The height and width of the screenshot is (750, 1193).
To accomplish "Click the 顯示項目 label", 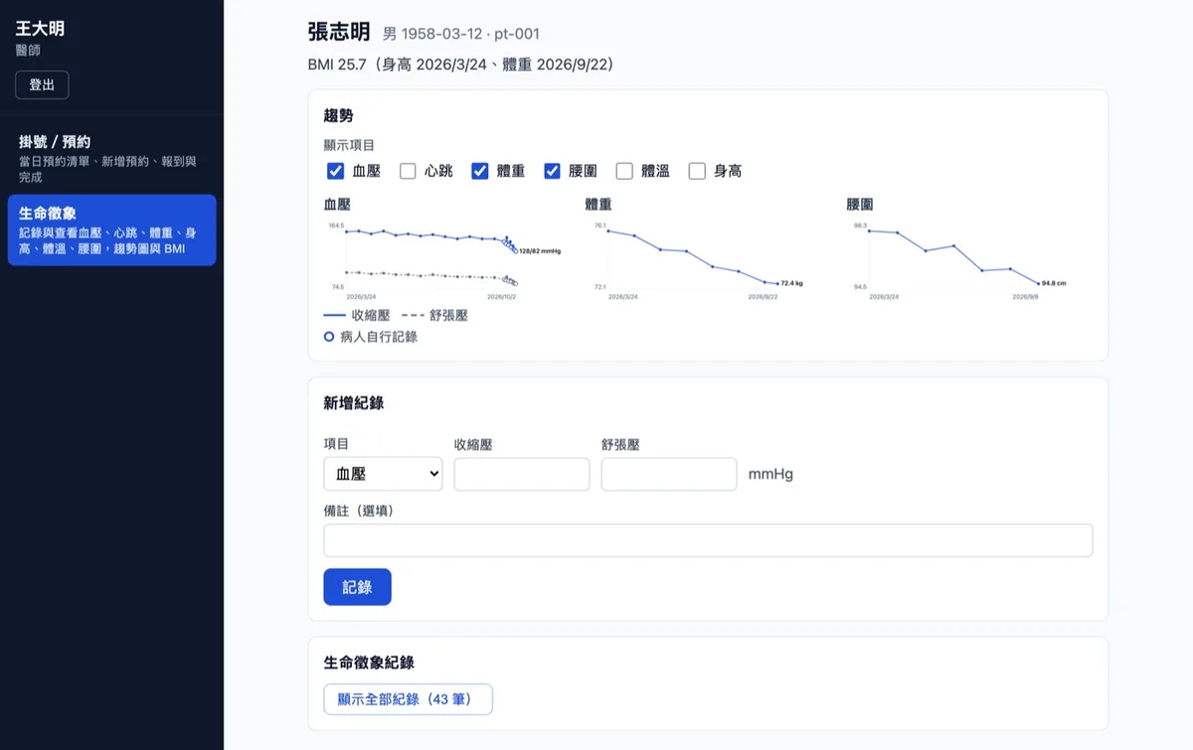I will 349,145.
